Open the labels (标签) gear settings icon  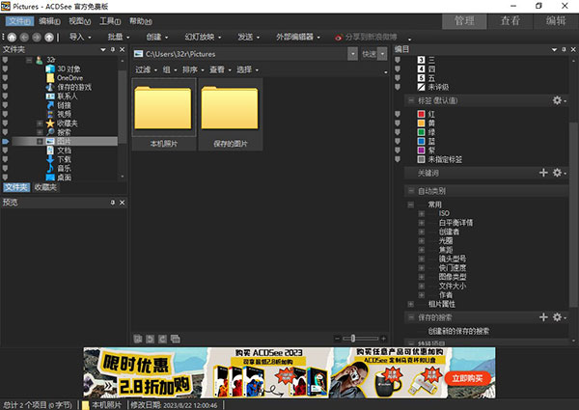click(x=556, y=99)
